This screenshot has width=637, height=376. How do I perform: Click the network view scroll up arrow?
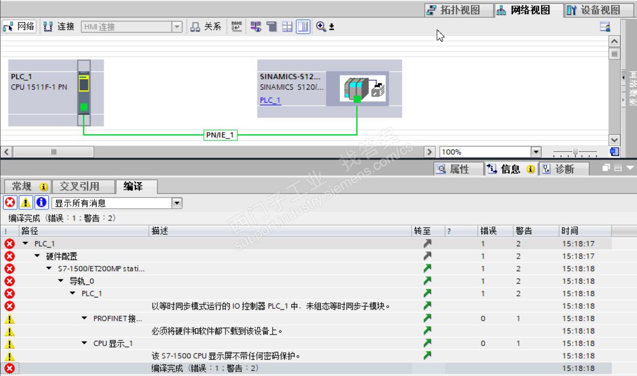coord(614,41)
